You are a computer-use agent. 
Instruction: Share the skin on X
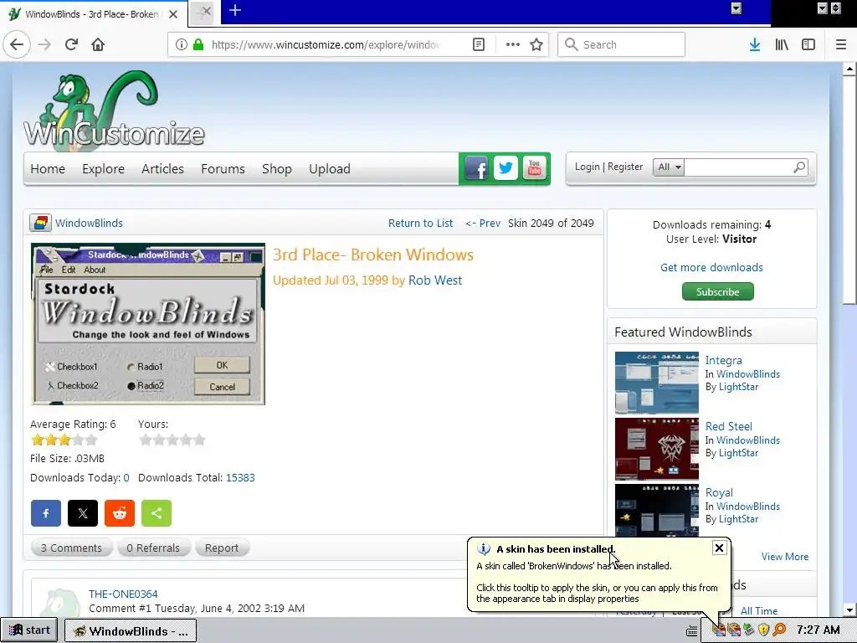(x=83, y=513)
